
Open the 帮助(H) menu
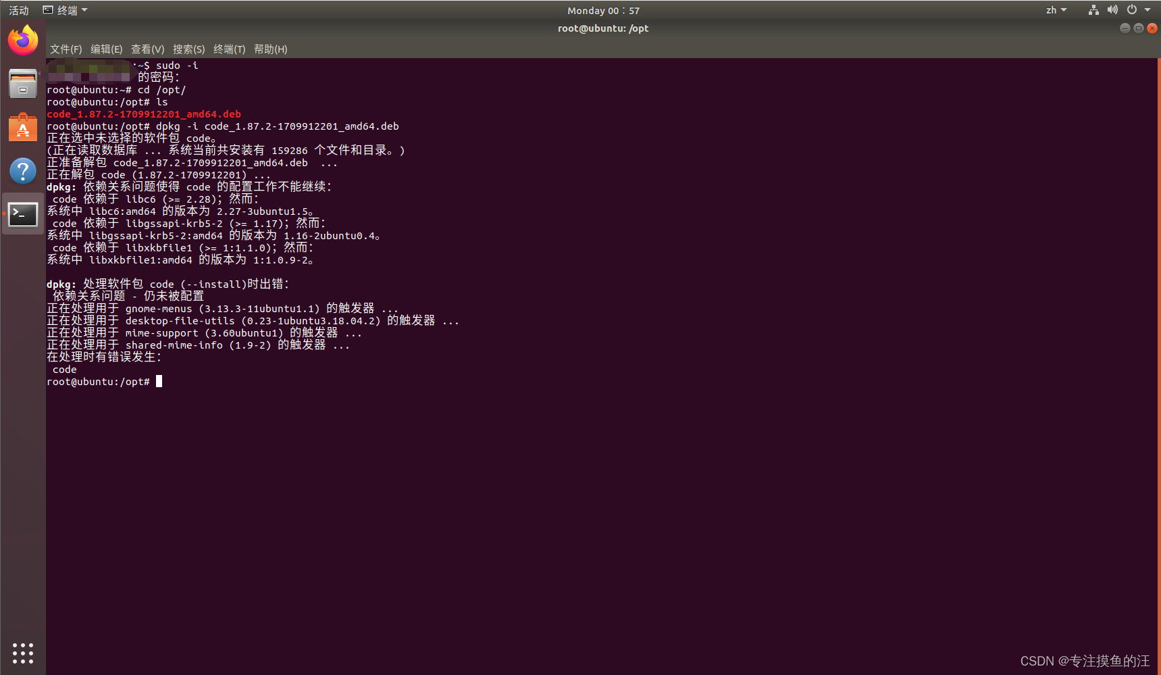pos(271,49)
